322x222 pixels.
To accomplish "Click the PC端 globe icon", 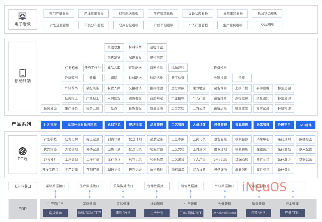I will coord(23,151).
